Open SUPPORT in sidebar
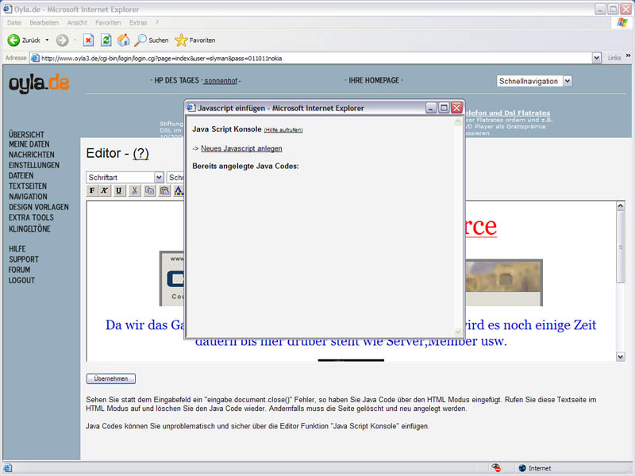The width and height of the screenshot is (635, 476). [24, 259]
